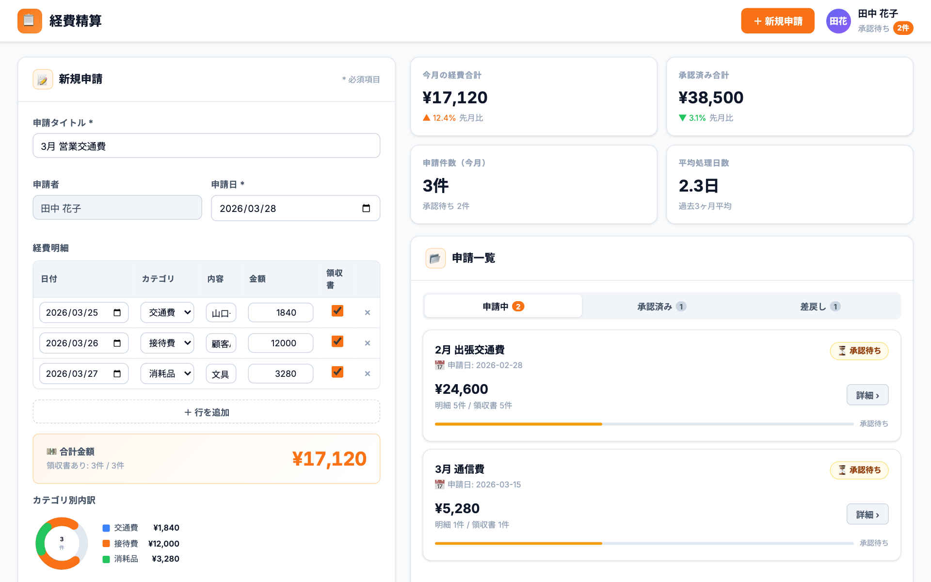Click the 申請タイトル input showing 3月 営業交通費
Viewport: 931px width, 582px height.
pyautogui.click(x=206, y=145)
